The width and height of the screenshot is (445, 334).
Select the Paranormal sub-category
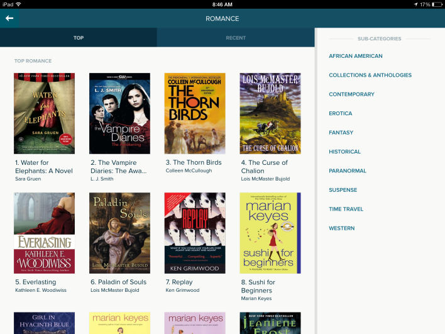point(346,171)
